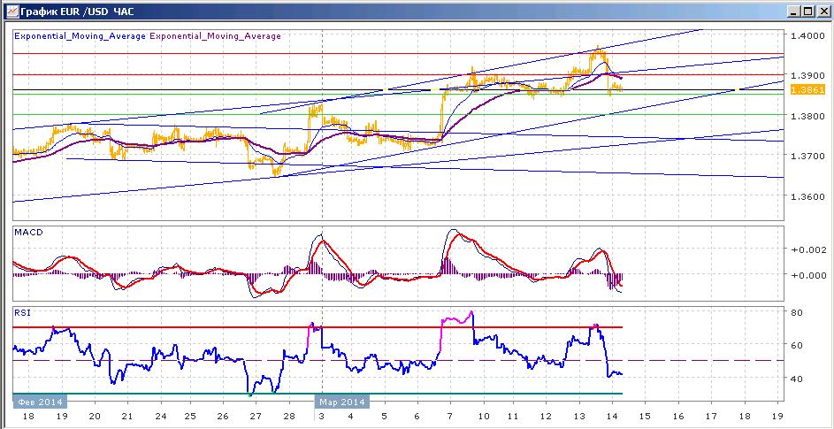Viewport: 834px width, 429px height.
Task: Select the first Exponential_Moving_Average label
Action: click(x=80, y=36)
